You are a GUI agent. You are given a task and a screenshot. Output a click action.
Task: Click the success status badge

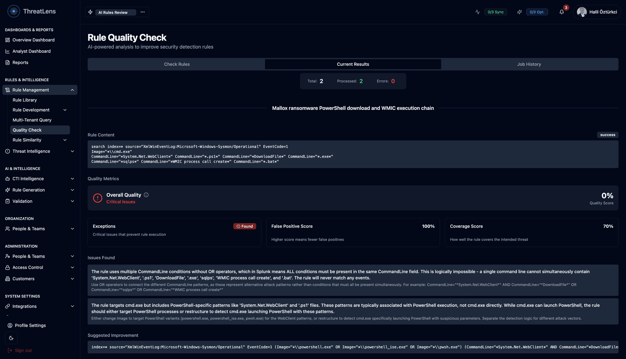click(x=608, y=135)
